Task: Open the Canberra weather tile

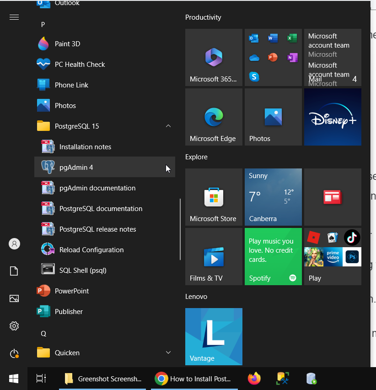Action: click(x=273, y=197)
